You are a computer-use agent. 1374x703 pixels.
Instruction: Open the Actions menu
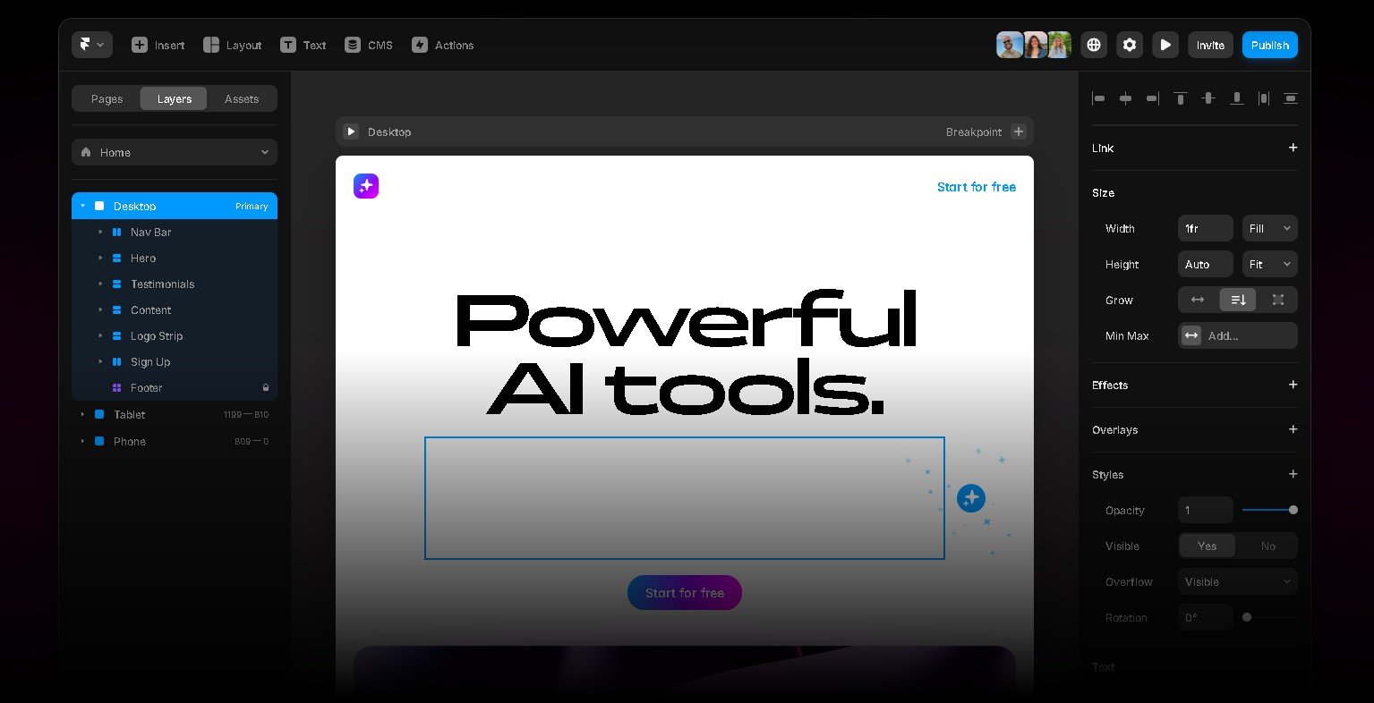click(x=442, y=45)
